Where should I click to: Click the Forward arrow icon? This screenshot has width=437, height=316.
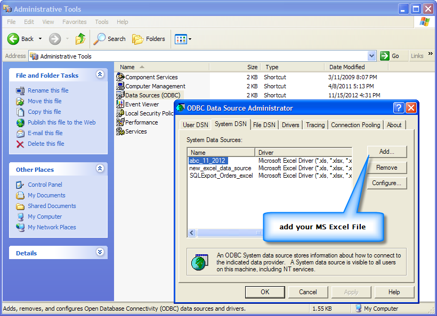55,39
